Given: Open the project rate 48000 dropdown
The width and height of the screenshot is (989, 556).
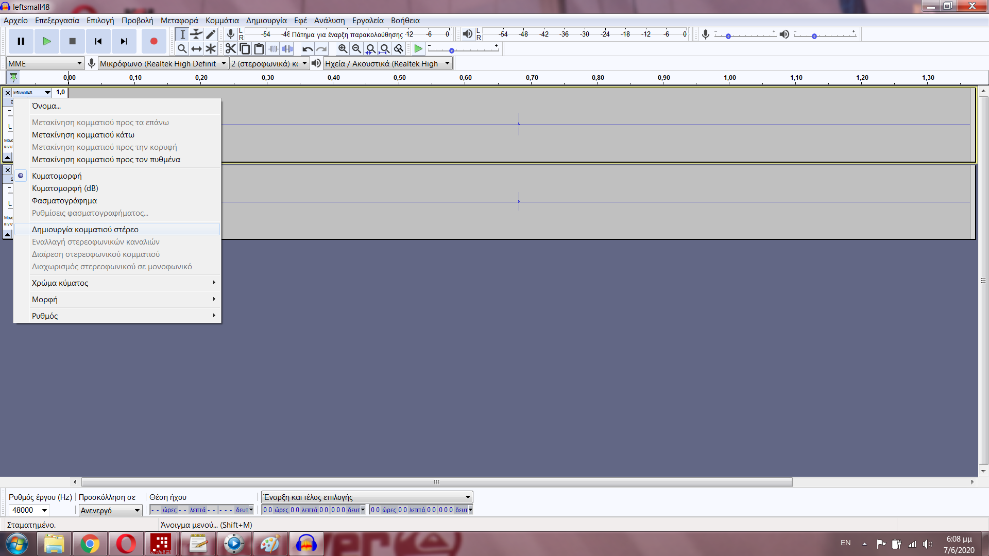Looking at the screenshot, I should [x=44, y=510].
